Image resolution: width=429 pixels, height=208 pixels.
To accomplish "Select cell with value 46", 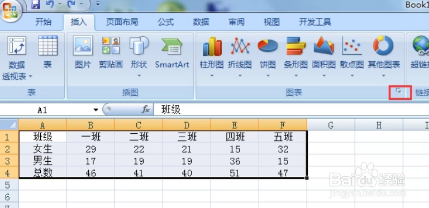I will click(90, 172).
